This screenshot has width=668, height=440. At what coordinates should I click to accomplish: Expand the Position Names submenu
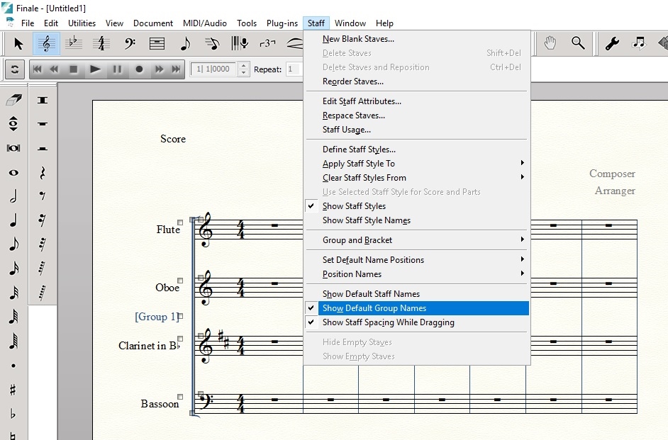(352, 274)
